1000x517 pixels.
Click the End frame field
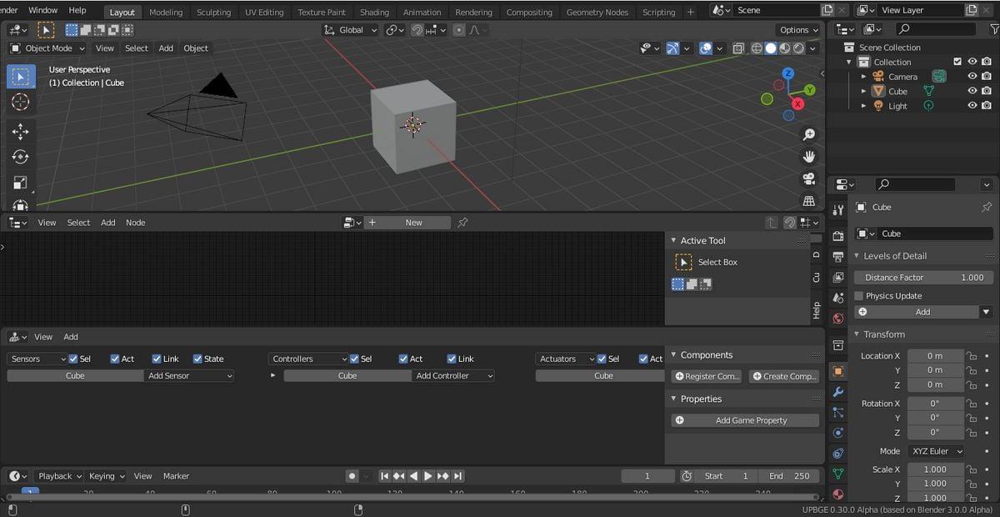[x=788, y=476]
